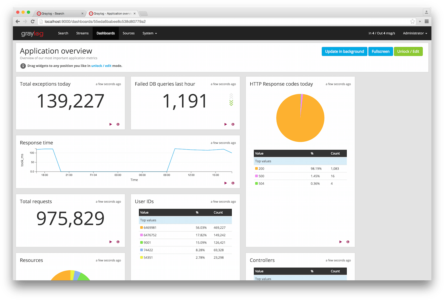444x300 pixels.
Task: Click the 1,191 failed queries value
Action: point(185,101)
